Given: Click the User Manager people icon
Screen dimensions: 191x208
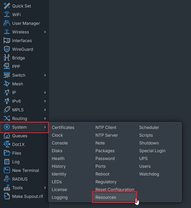Looking at the screenshot, I should (7, 23).
